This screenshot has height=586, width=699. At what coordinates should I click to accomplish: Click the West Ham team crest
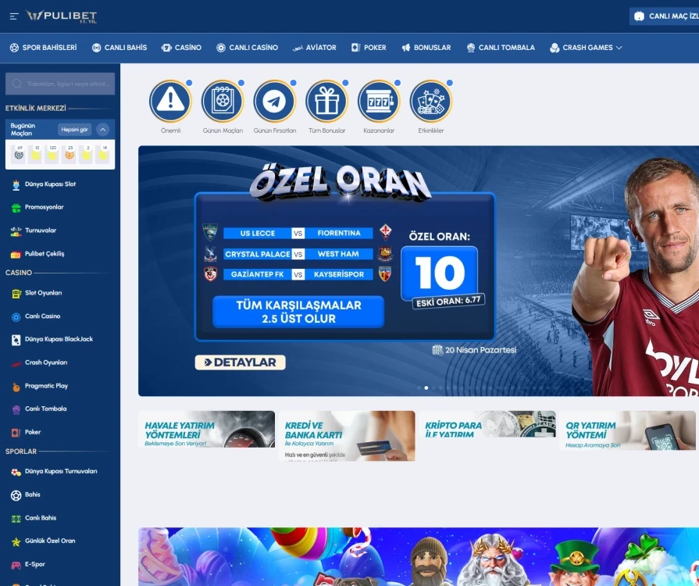click(x=385, y=253)
